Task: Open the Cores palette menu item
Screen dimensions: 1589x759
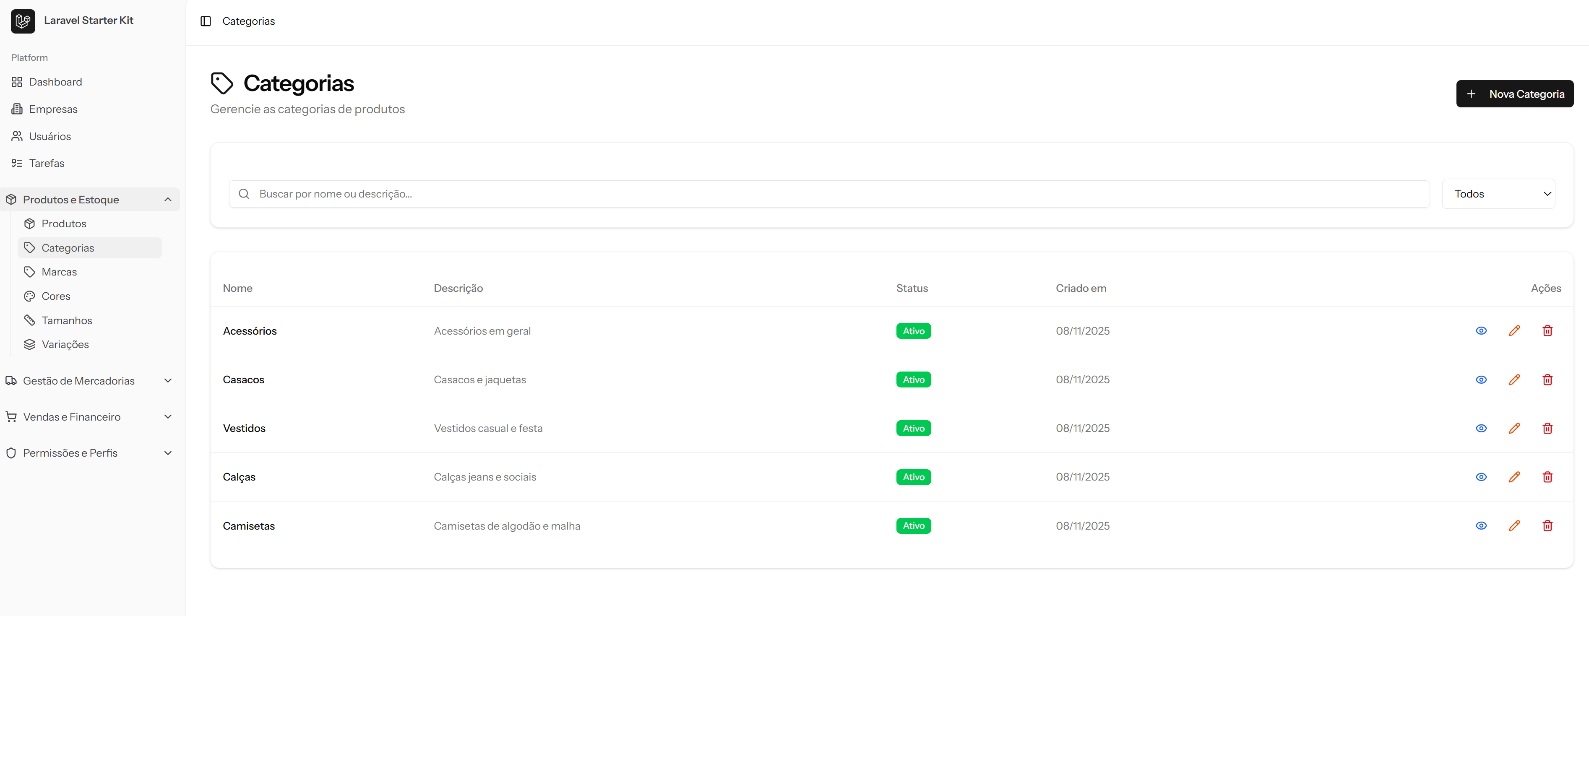Action: coord(55,296)
